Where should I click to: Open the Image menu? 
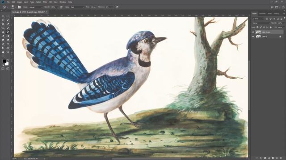point(19,2)
